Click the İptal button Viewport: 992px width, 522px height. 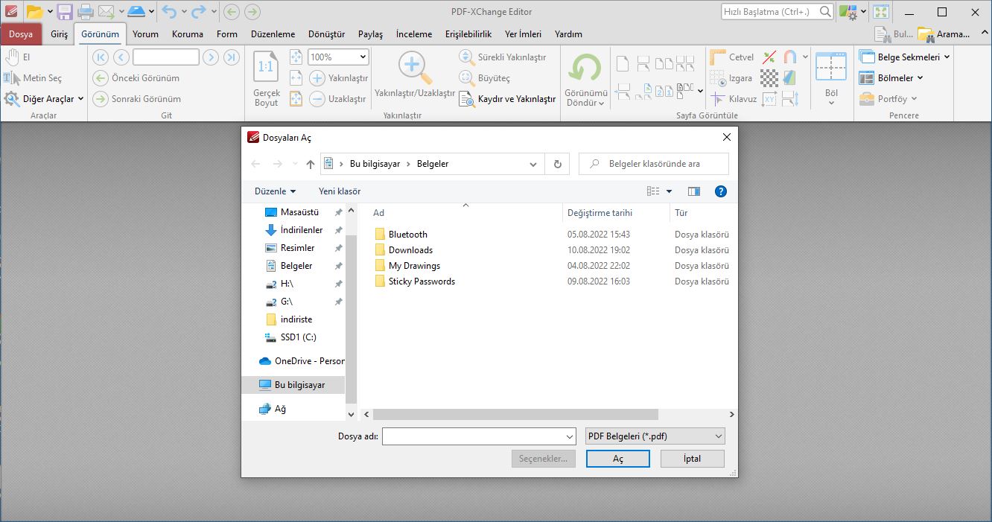(x=693, y=458)
